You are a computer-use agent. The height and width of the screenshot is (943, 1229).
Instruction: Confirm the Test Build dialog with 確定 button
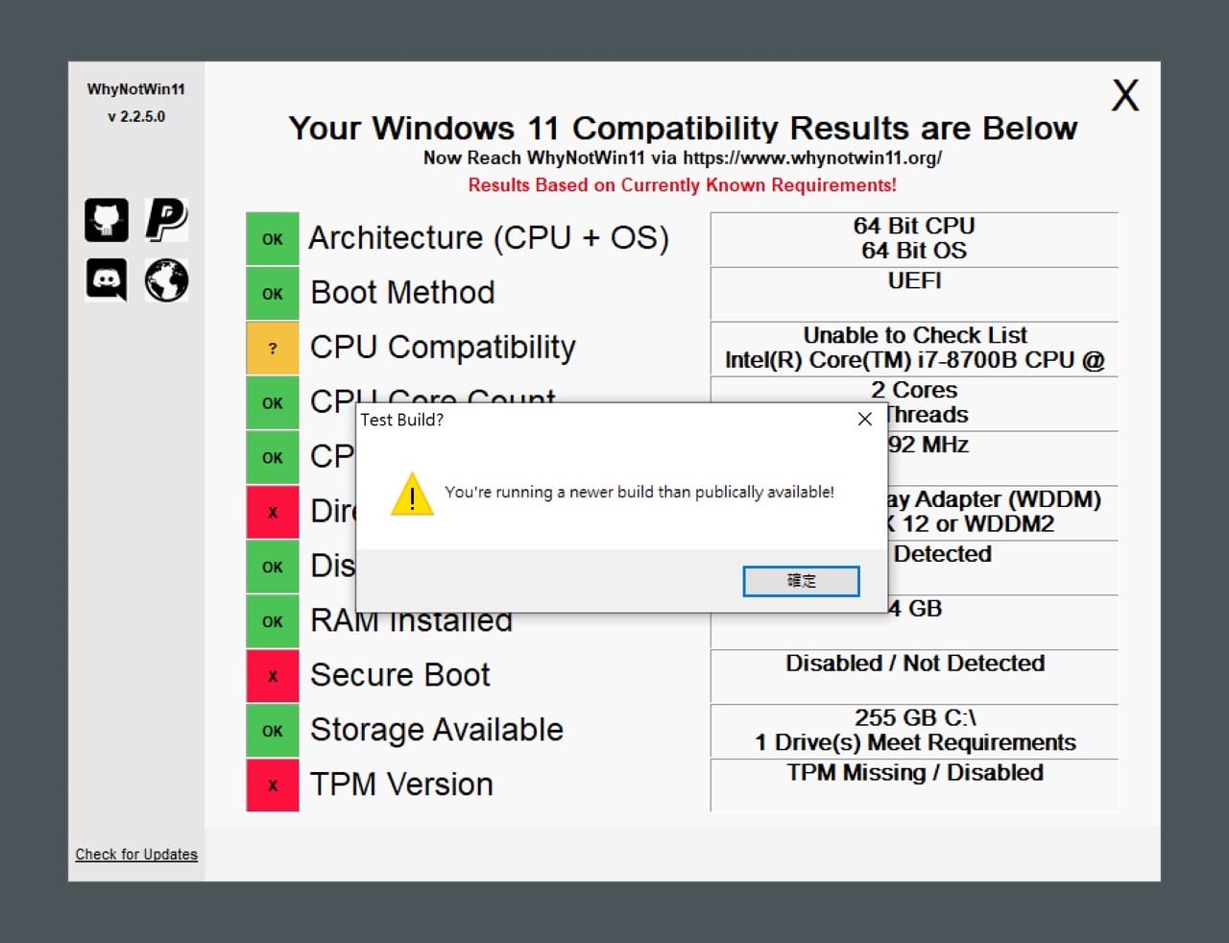(x=801, y=581)
